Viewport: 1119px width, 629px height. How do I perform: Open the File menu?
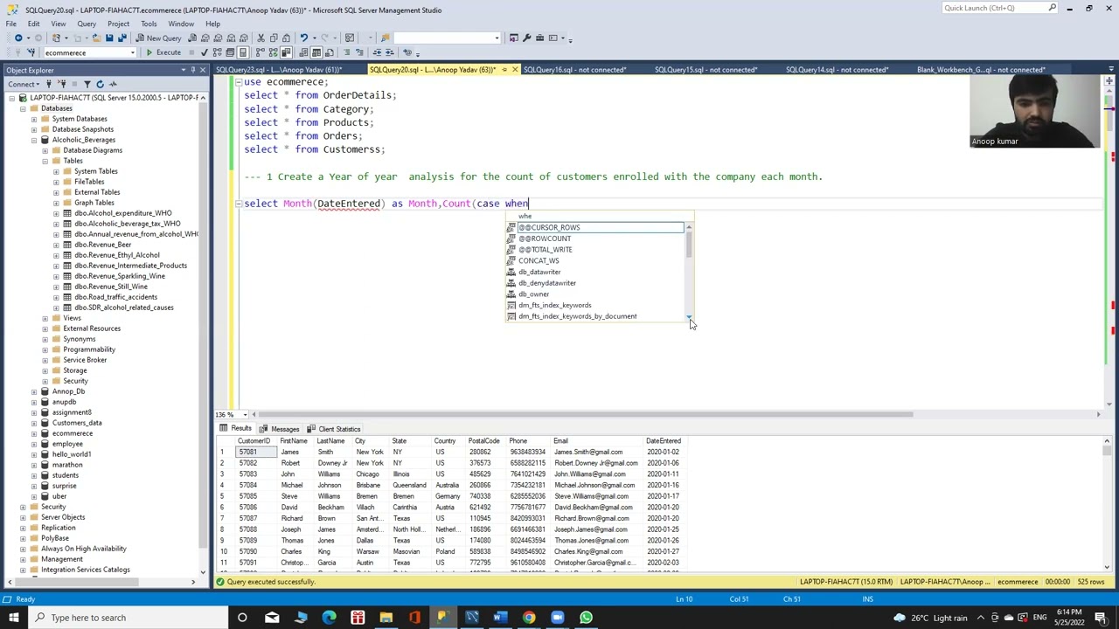(11, 24)
